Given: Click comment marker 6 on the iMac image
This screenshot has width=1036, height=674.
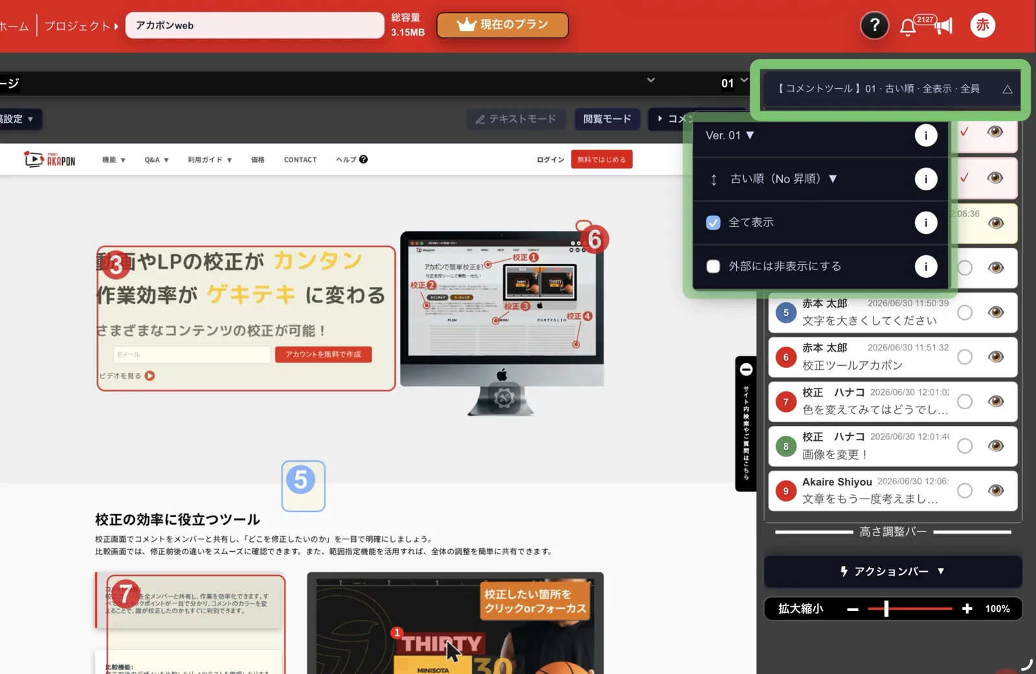Looking at the screenshot, I should 594,240.
